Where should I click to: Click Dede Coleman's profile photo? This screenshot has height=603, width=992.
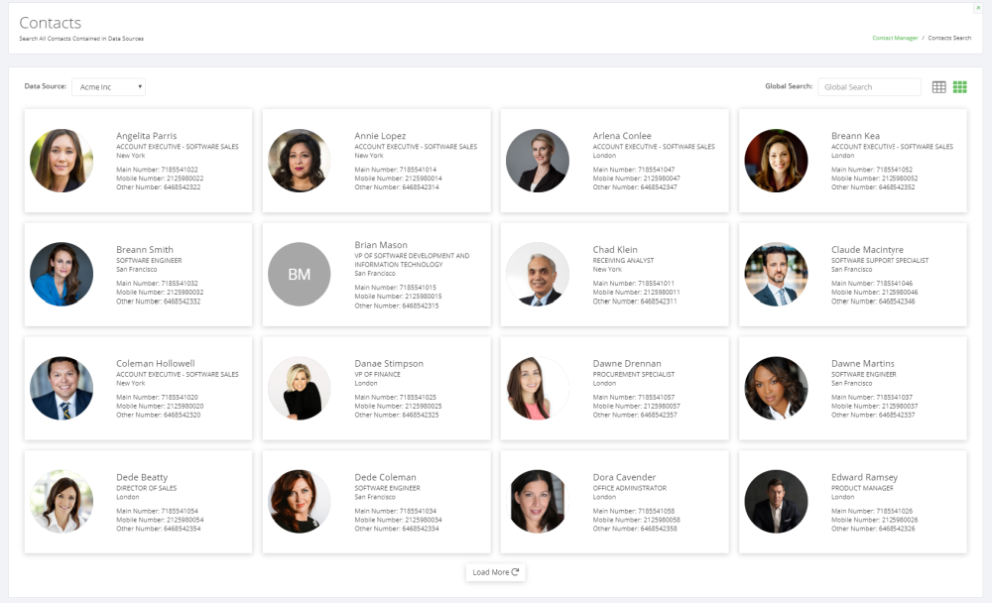click(x=300, y=502)
